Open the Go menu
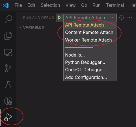 [x=84, y=5]
